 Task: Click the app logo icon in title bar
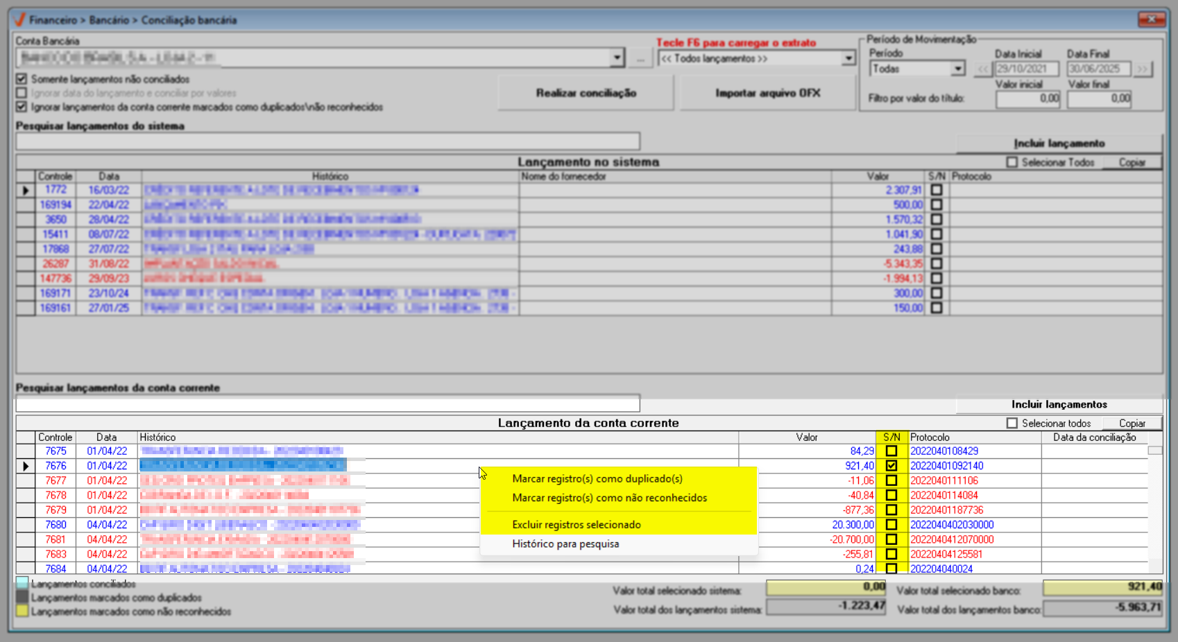click(19, 20)
